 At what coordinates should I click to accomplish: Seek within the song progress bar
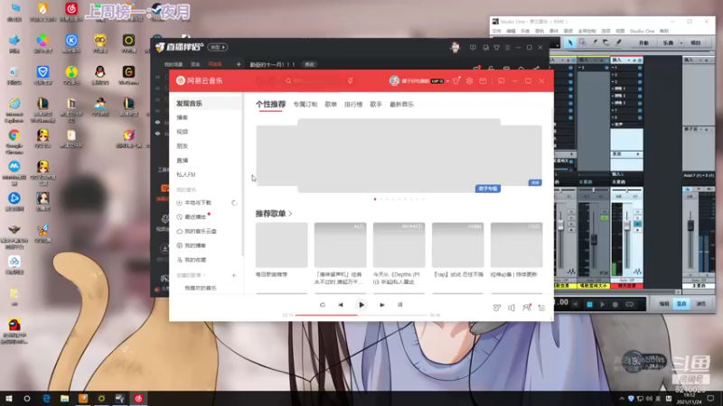pos(361,315)
